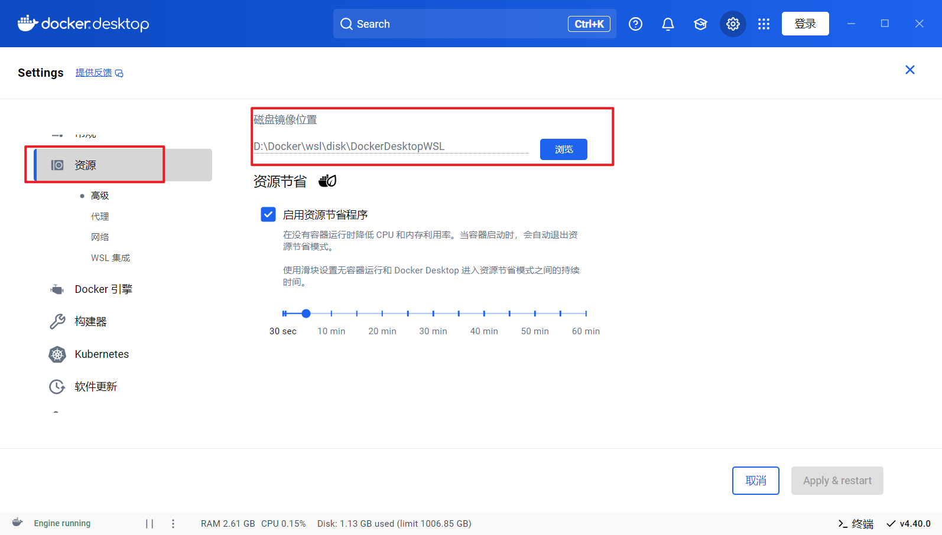Viewport: 942px width, 535px height.
Task: Open the 网络 sub-item
Action: [x=100, y=237]
